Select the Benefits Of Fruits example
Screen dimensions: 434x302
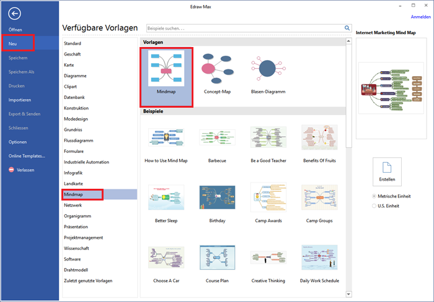click(x=319, y=137)
